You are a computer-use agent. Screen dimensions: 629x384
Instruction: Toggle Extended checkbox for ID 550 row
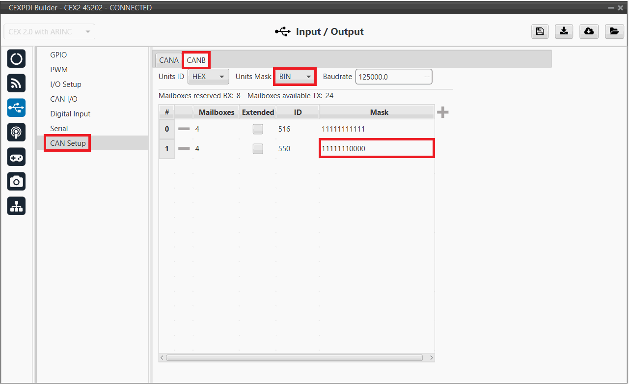(x=258, y=149)
